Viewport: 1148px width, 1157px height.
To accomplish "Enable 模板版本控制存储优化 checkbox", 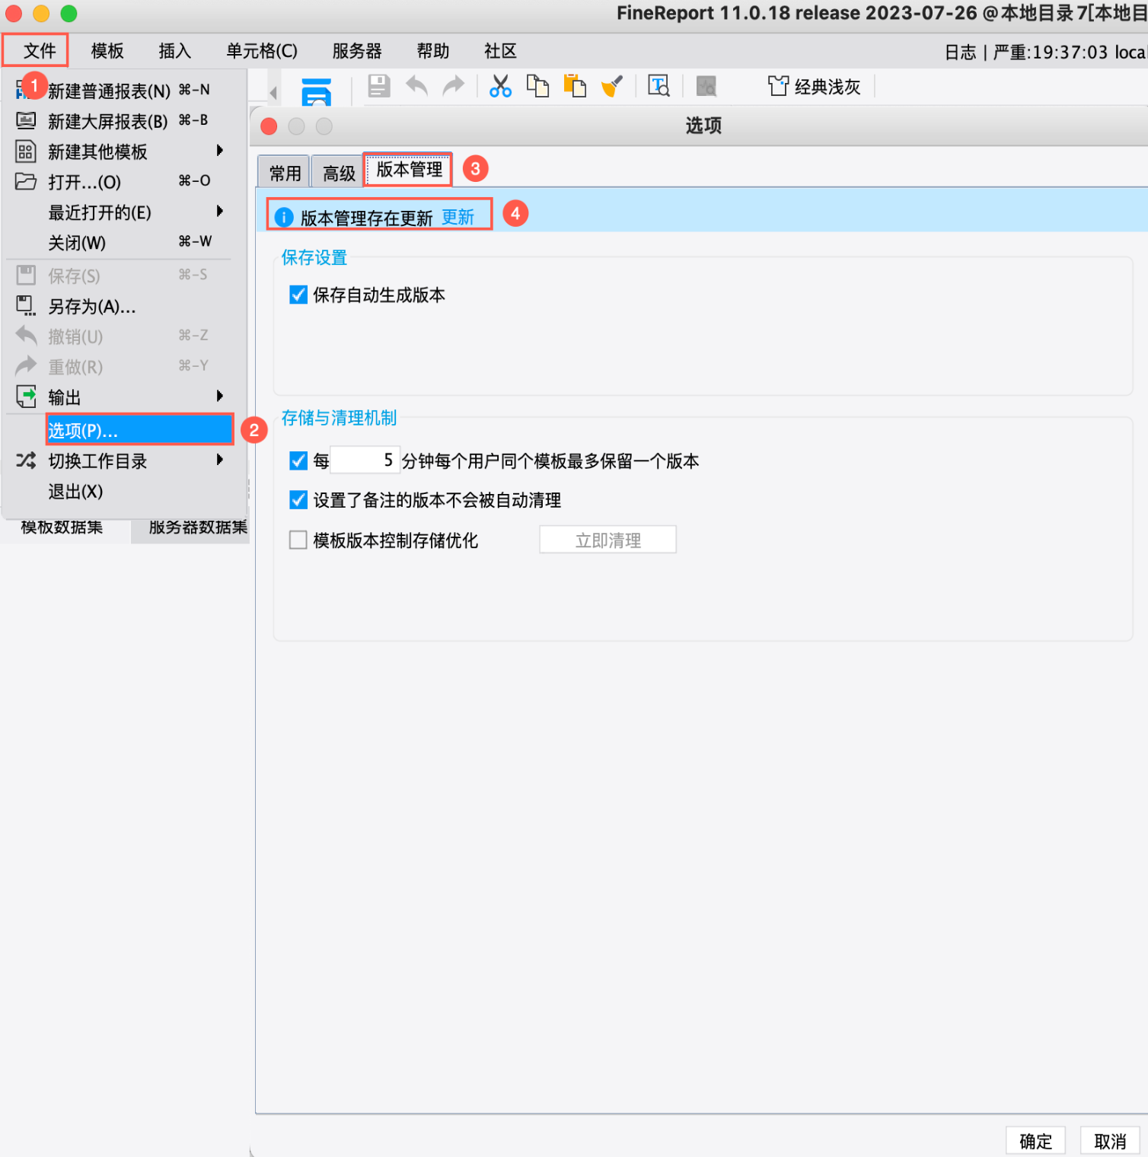I will click(x=298, y=540).
